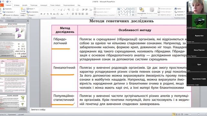Select the highlighted table slide thumbnail
Screen dimensions: 207x116
pos(13,67)
